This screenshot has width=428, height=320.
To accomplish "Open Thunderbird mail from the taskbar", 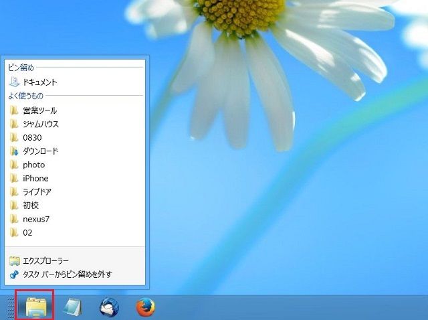I will (x=109, y=307).
